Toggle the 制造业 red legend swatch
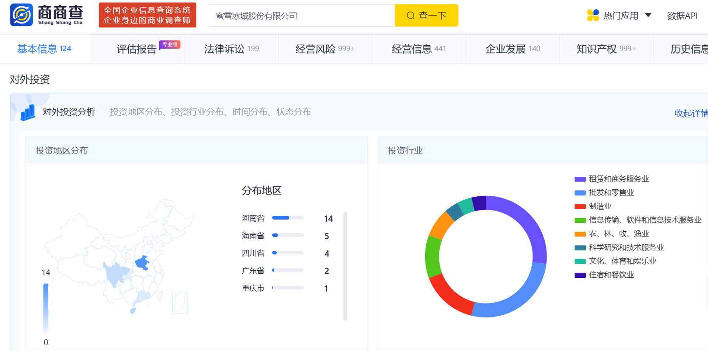This screenshot has width=708, height=351. click(580, 207)
